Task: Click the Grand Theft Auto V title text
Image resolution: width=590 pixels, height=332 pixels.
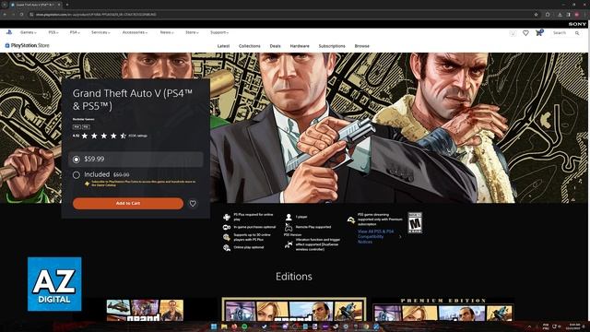Action: pos(133,100)
